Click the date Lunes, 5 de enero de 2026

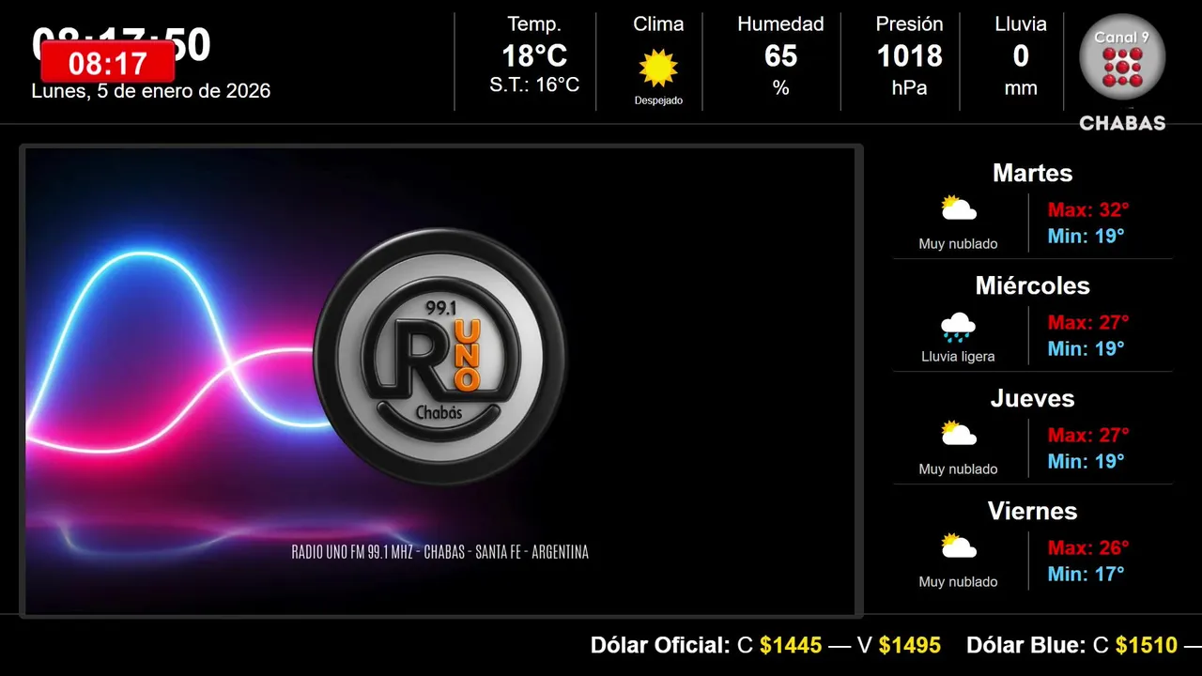(x=151, y=91)
